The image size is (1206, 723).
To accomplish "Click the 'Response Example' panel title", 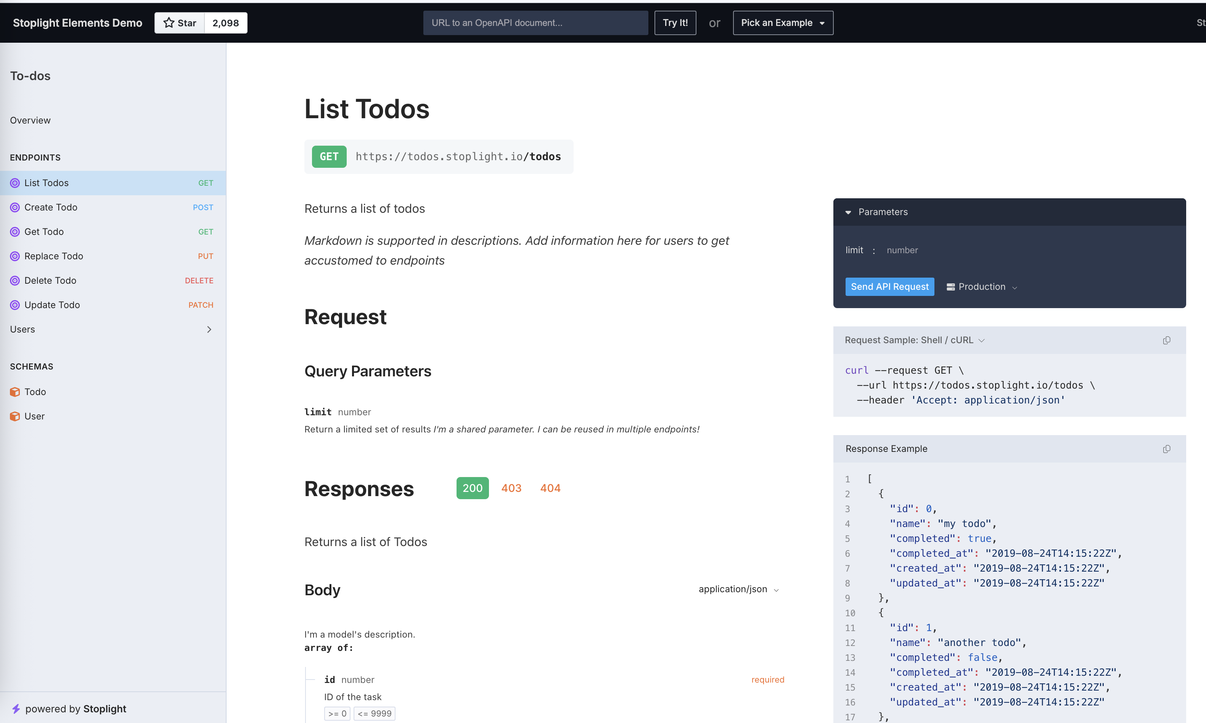I will (886, 449).
